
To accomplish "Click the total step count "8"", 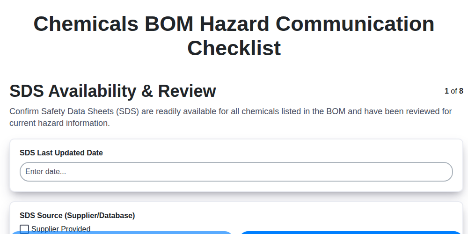I will [x=461, y=91].
